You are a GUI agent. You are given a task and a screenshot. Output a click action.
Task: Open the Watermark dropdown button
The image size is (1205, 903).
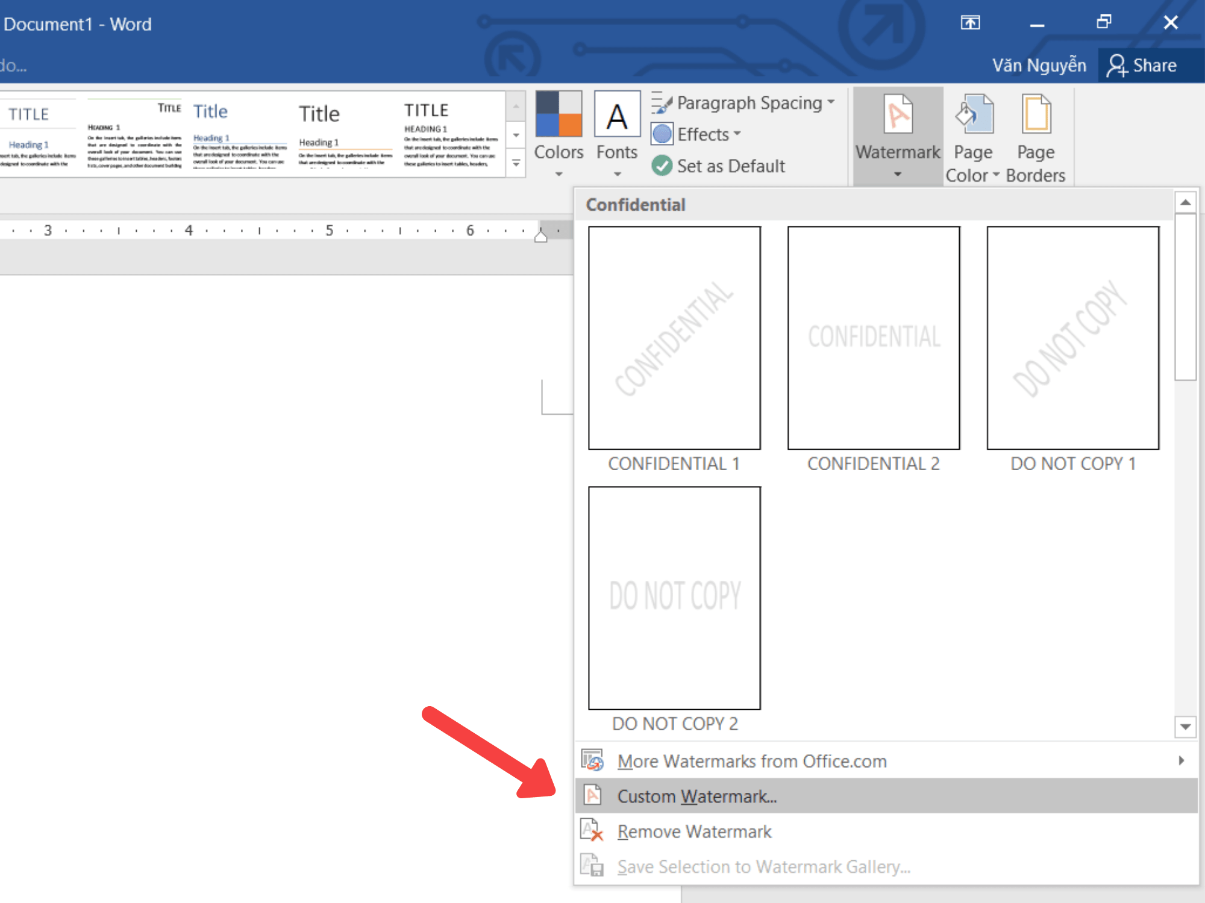point(898,137)
